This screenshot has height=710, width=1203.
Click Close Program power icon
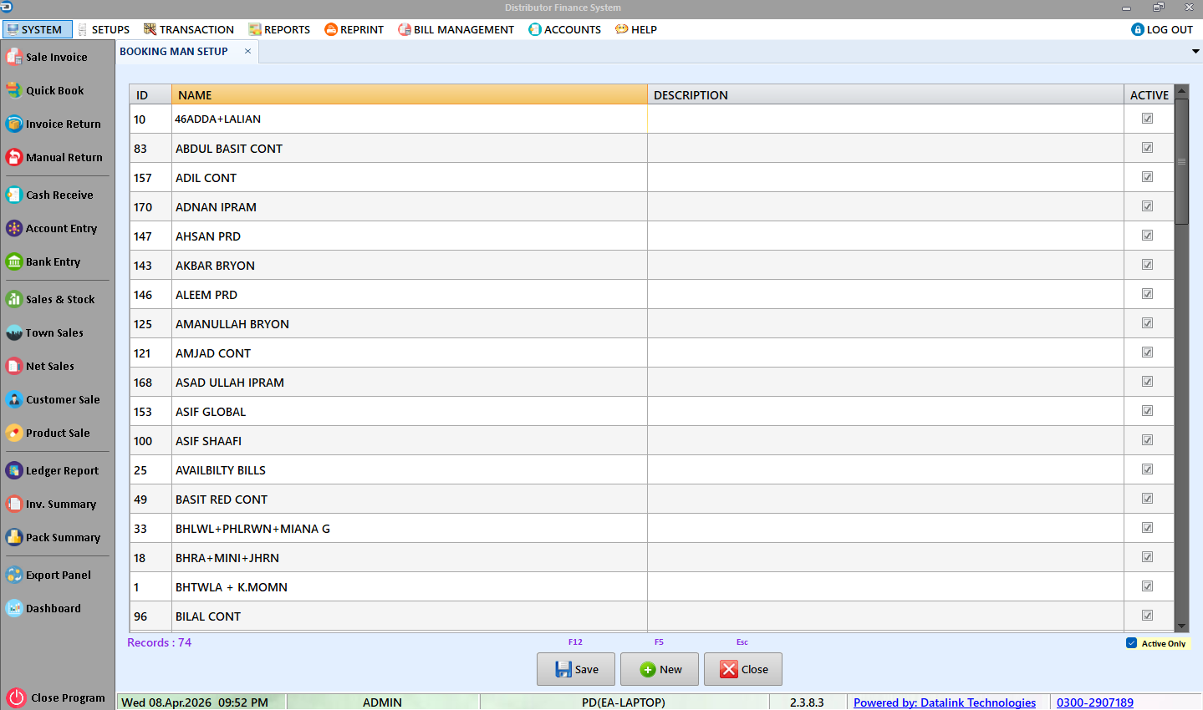click(16, 697)
